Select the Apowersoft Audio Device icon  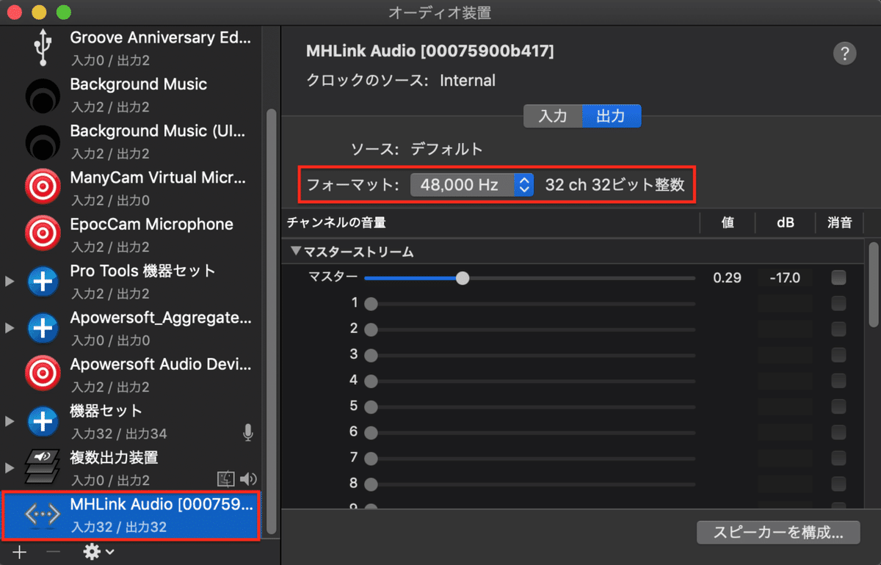click(43, 373)
